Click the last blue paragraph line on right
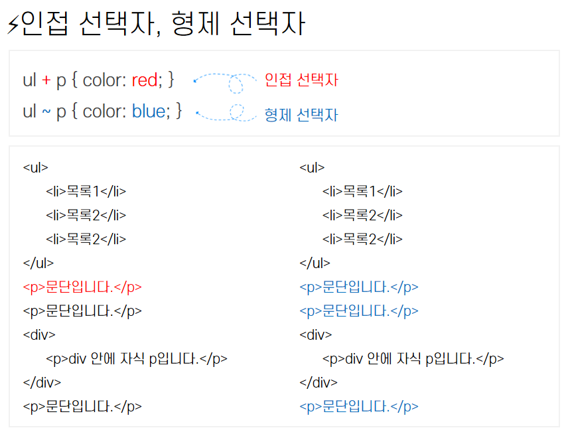The image size is (570, 434). tap(359, 406)
